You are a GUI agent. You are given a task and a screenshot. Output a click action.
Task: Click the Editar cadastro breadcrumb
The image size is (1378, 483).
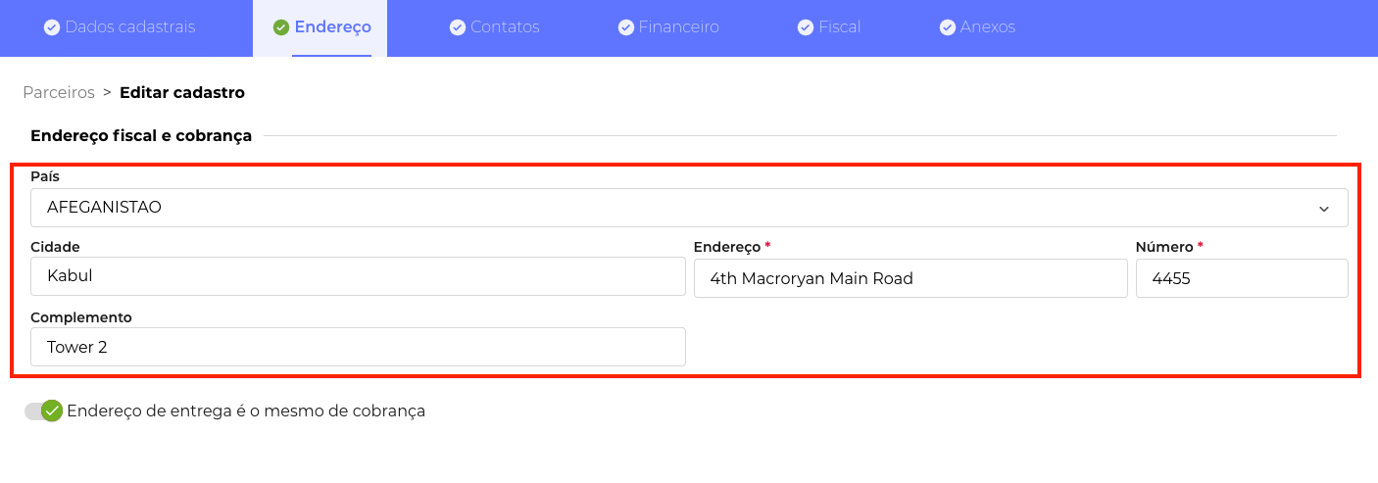pyautogui.click(x=182, y=93)
